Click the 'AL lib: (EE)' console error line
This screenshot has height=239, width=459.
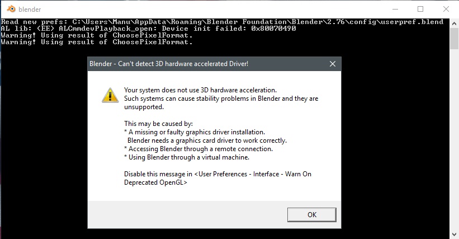148,29
